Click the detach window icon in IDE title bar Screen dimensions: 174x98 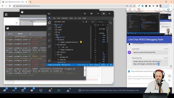tap(91, 14)
